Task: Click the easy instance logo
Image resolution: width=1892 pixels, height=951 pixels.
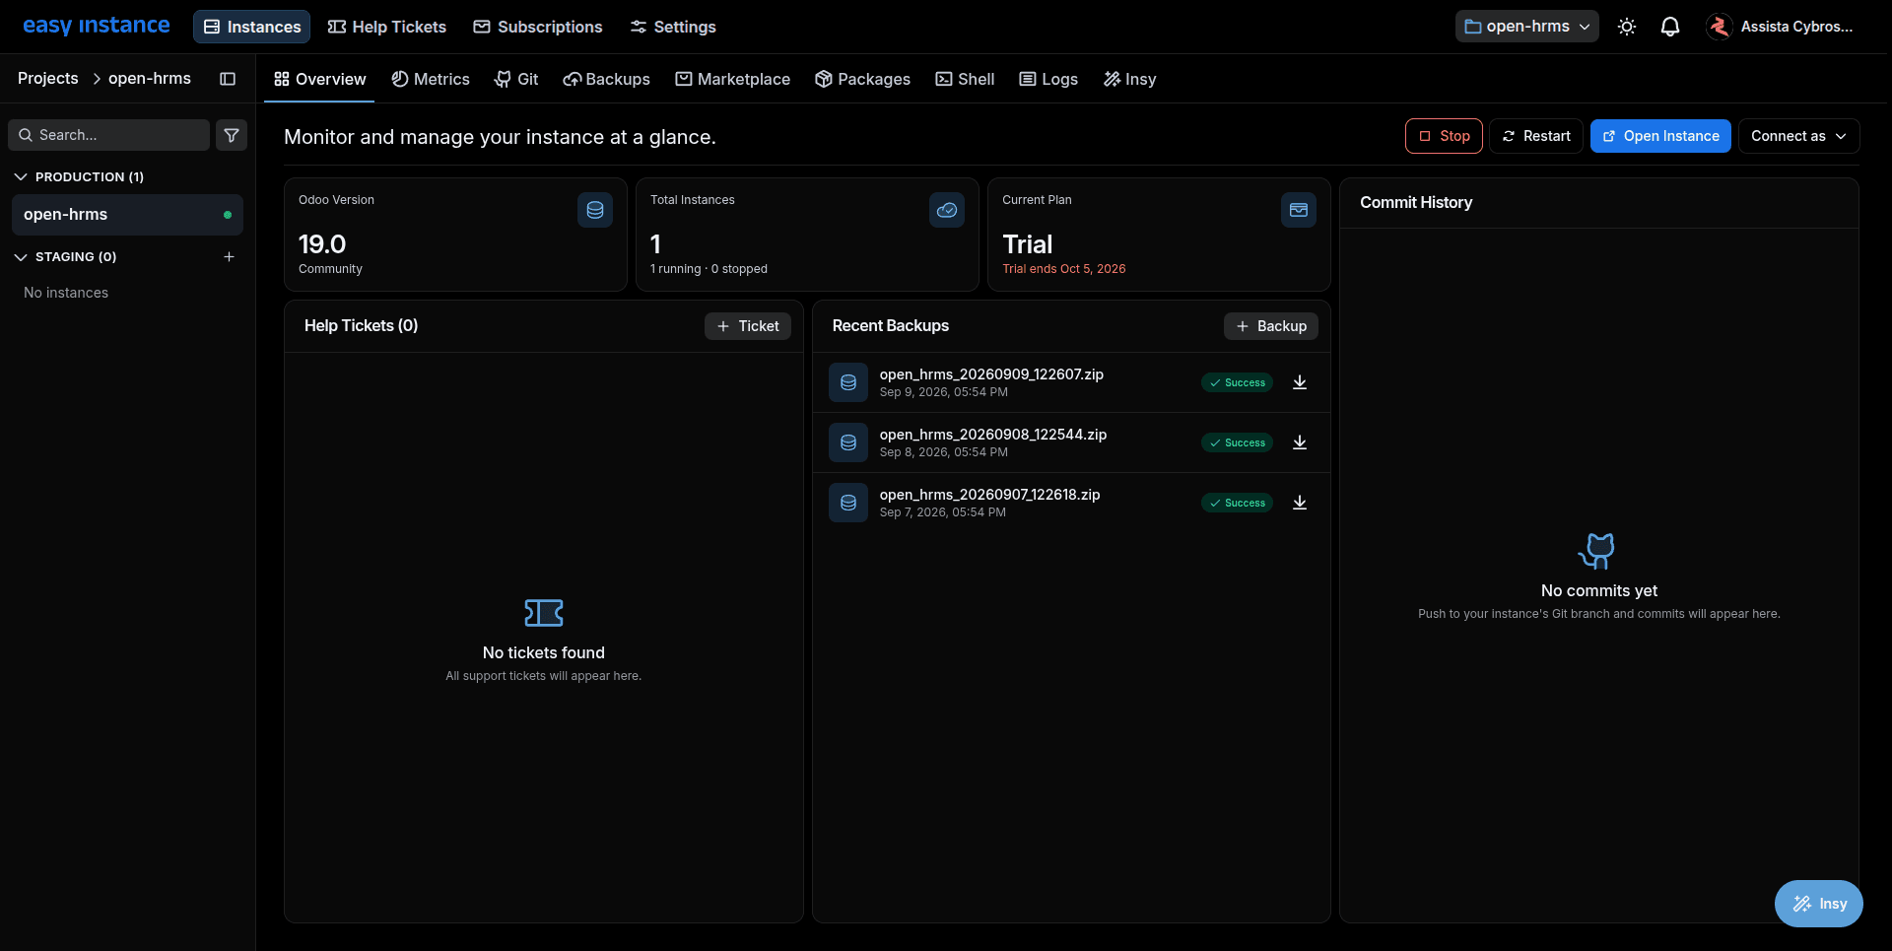Action: tap(97, 26)
